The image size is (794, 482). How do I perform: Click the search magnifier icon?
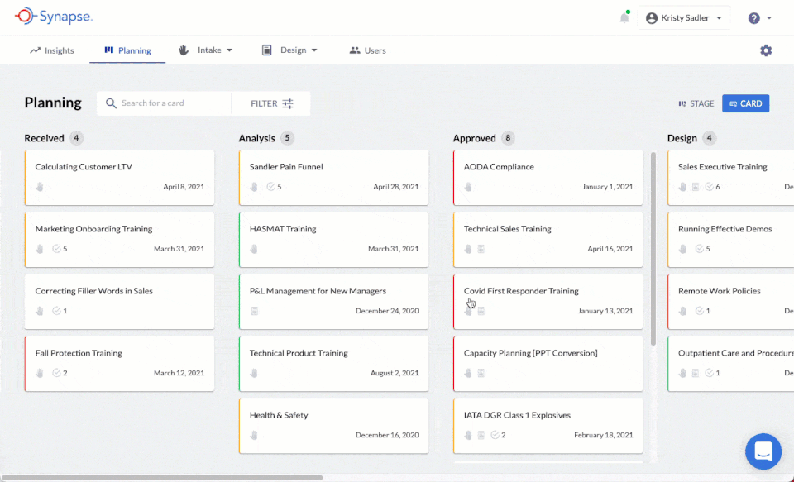click(x=111, y=103)
